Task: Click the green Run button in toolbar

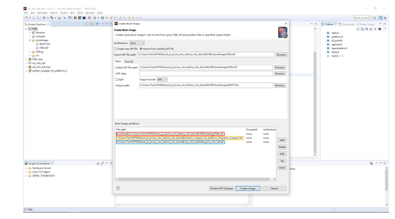Action: pyautogui.click(x=103, y=18)
